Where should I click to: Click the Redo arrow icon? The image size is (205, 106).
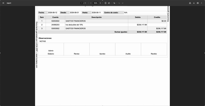coord(123,3)
